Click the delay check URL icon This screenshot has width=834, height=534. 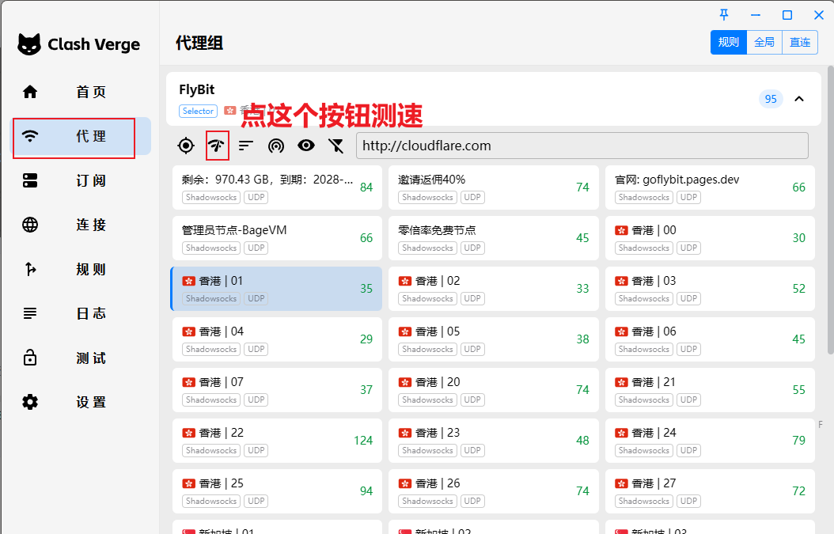[276, 146]
